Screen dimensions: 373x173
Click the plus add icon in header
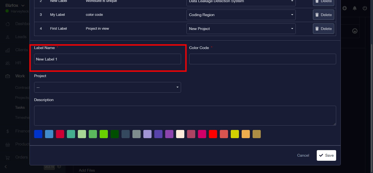tap(345, 8)
